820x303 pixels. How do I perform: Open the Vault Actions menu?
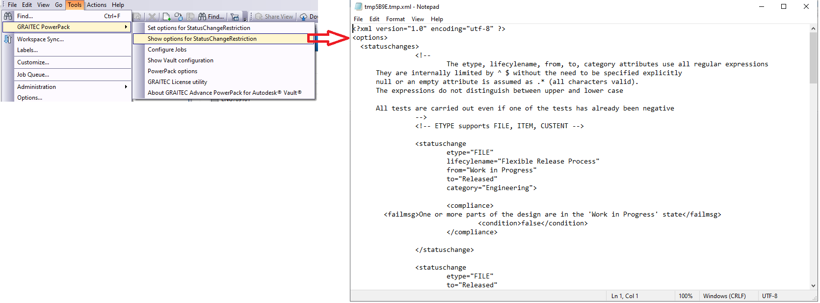97,5
